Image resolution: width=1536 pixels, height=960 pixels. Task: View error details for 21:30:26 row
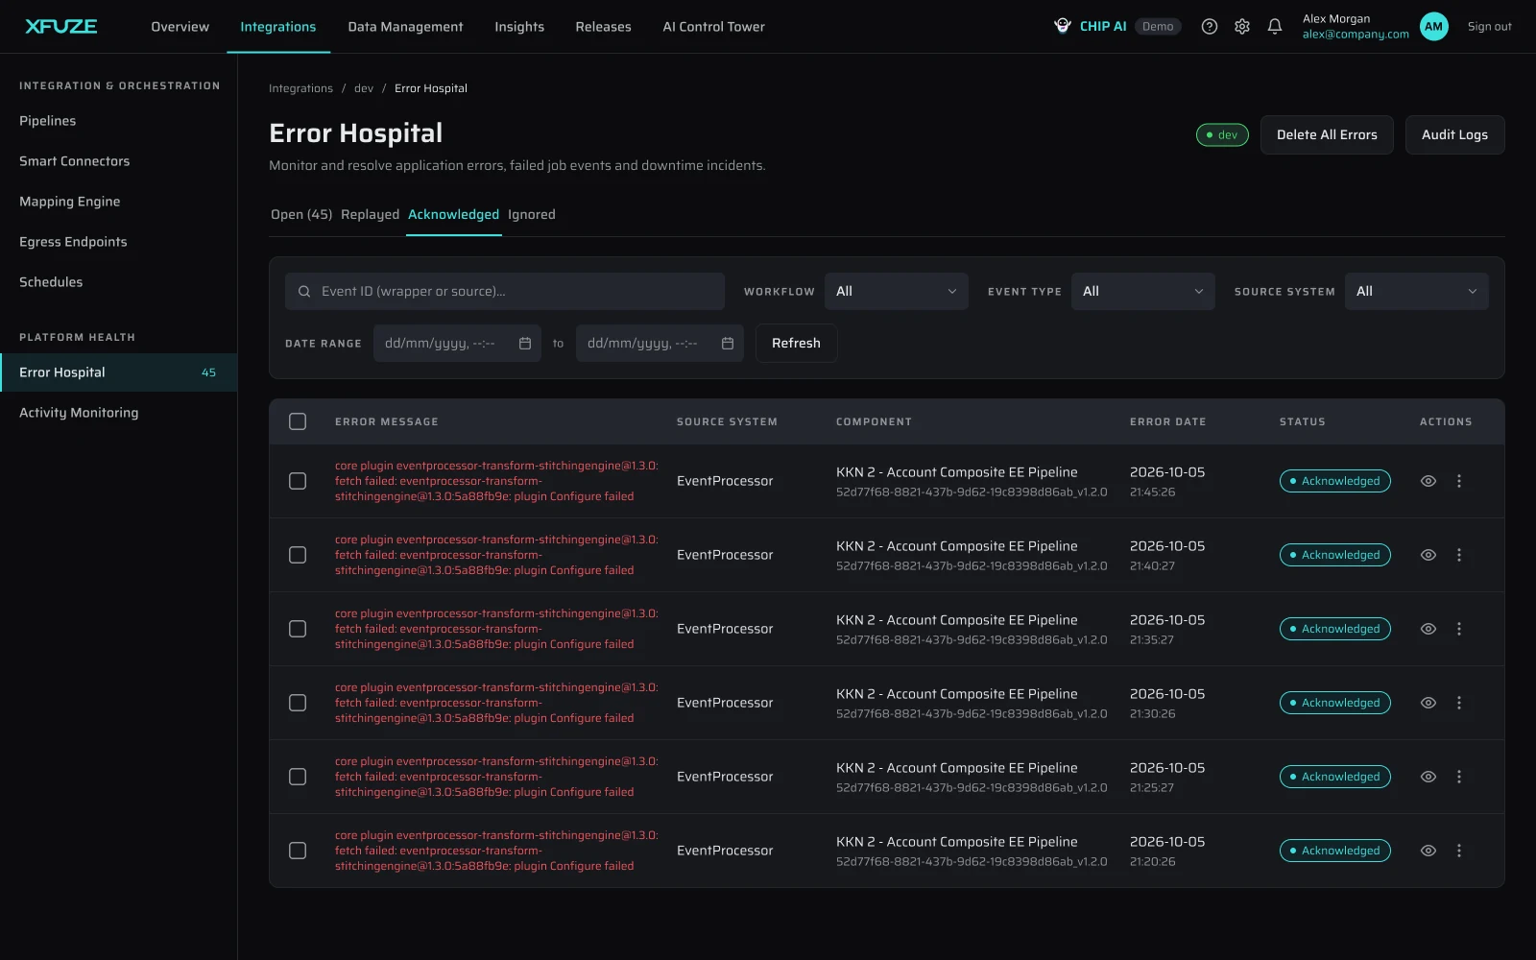coord(1428,703)
